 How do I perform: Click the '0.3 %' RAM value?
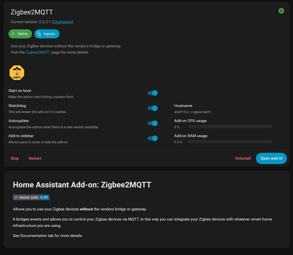click(178, 142)
